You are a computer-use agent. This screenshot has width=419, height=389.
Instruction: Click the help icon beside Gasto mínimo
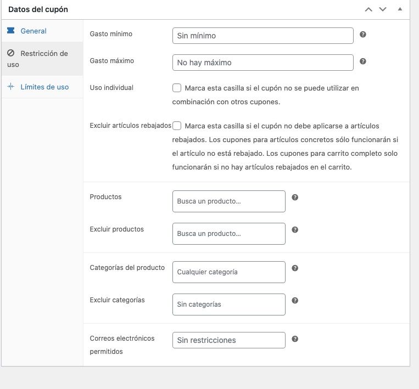[362, 35]
